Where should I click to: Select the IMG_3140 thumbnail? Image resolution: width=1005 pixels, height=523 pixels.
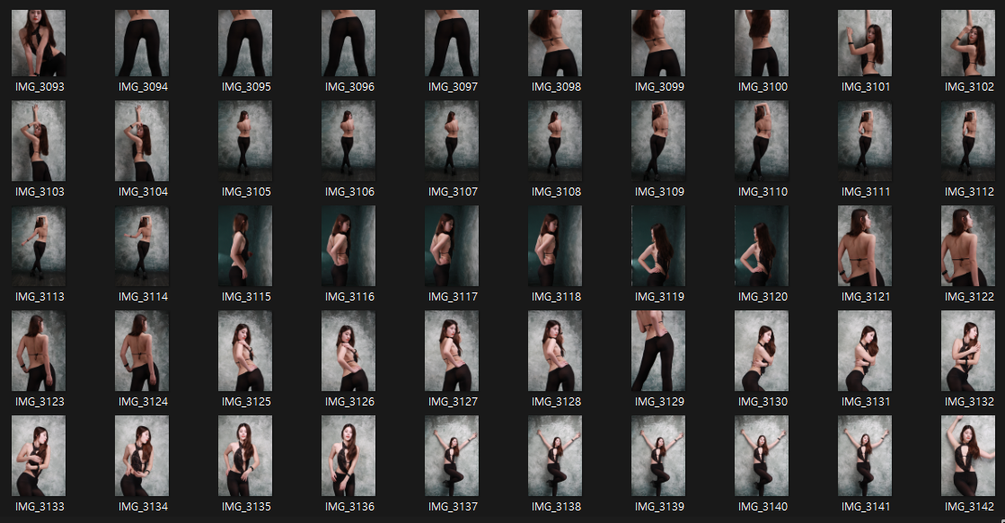762,456
